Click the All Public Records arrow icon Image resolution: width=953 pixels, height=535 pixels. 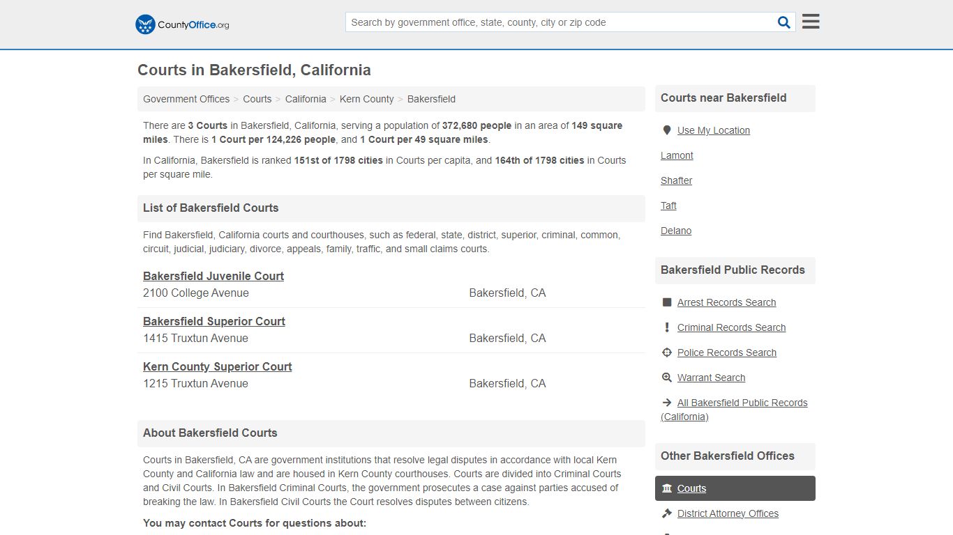(x=667, y=403)
